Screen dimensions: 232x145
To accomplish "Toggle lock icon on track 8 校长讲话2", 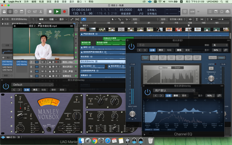I will pos(50,67).
